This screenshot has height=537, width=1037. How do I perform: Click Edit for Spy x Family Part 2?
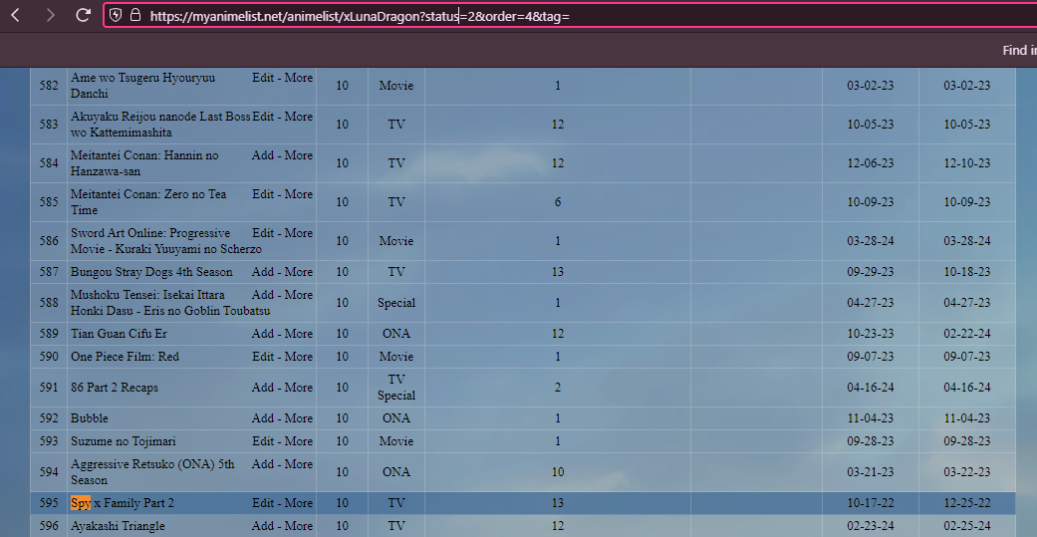[x=263, y=503]
